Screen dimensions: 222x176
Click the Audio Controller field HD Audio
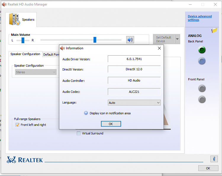tap(134, 80)
